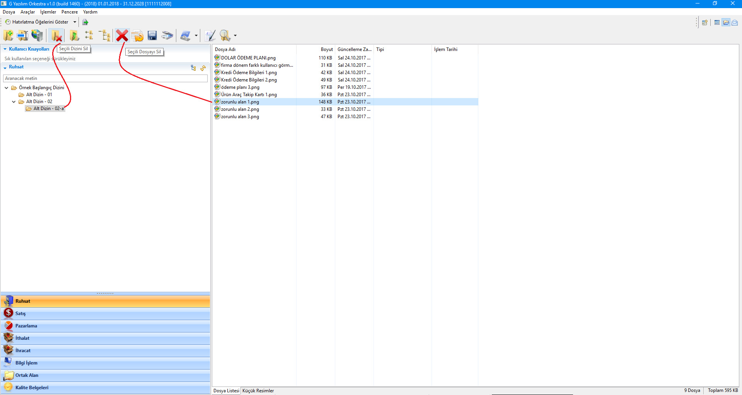Screen dimensions: 742x395
Task: Click the envelope mail icon at top right
Action: point(735,22)
